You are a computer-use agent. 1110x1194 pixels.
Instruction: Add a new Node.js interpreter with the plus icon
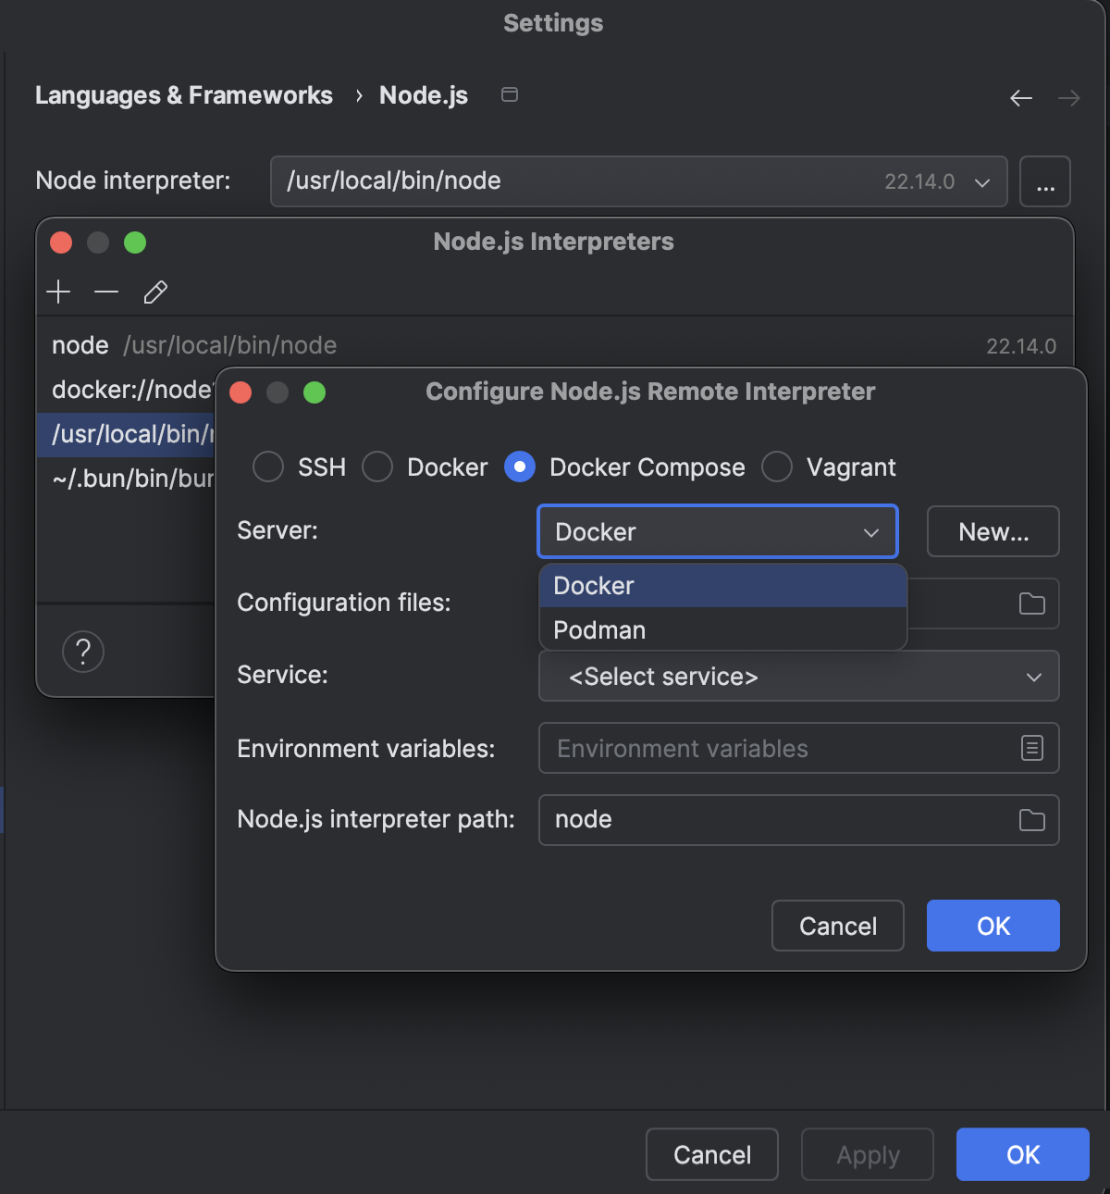(58, 292)
